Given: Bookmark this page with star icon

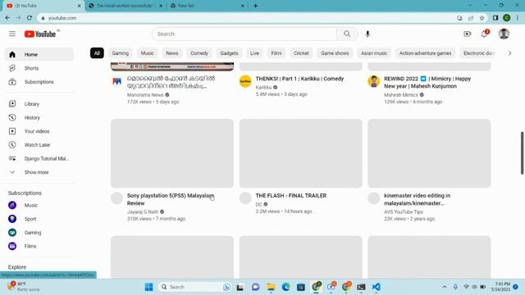Looking at the screenshot, I should [482, 18].
